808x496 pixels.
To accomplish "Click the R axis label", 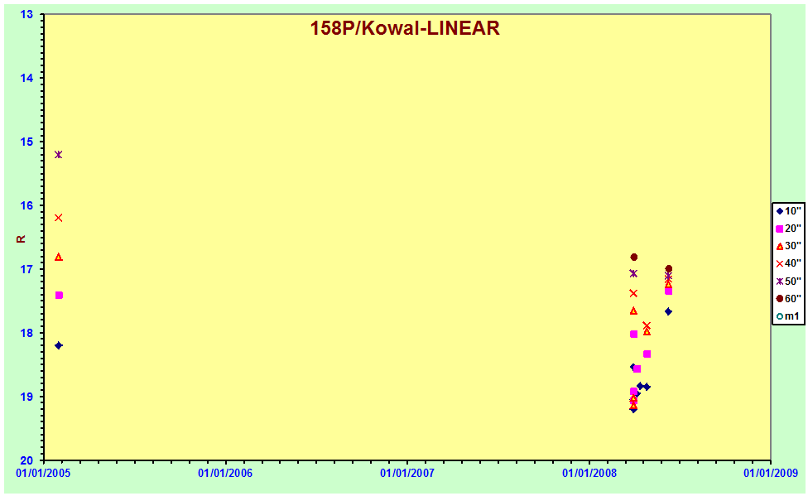I will pyautogui.click(x=22, y=238).
